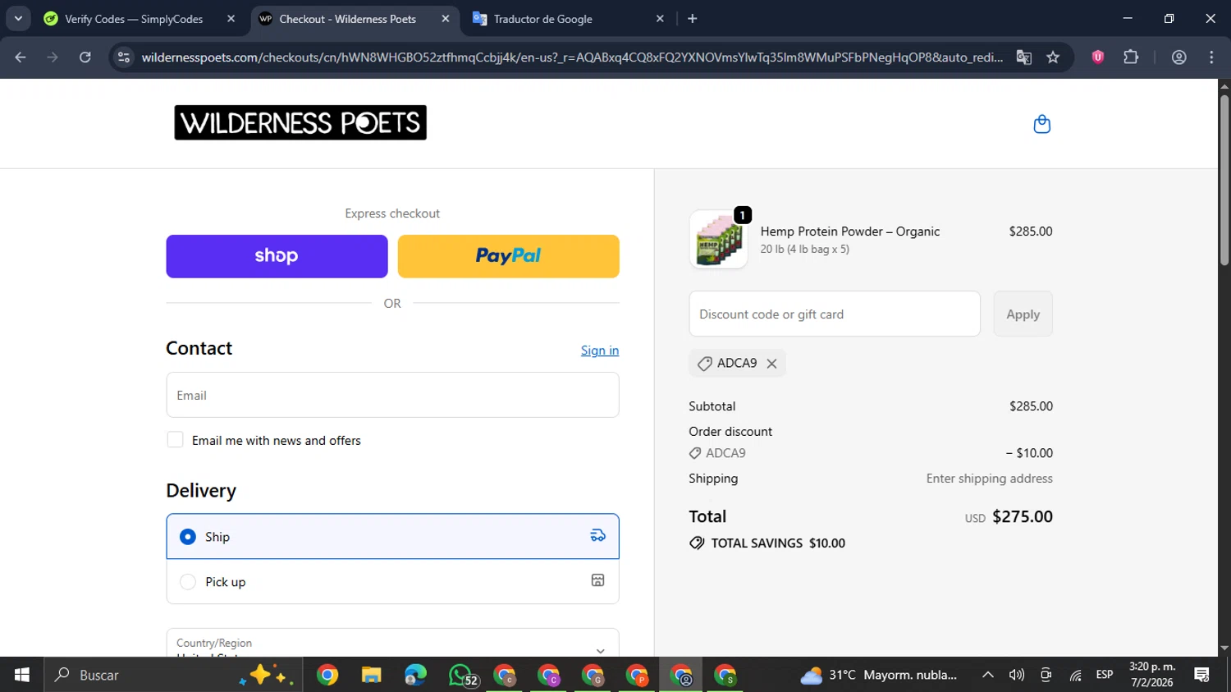The image size is (1231, 692).
Task: Expand the Country/Region dropdown
Action: pyautogui.click(x=392, y=644)
